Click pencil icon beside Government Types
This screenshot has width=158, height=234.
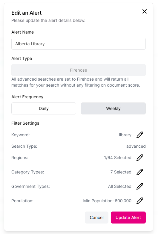(140, 186)
